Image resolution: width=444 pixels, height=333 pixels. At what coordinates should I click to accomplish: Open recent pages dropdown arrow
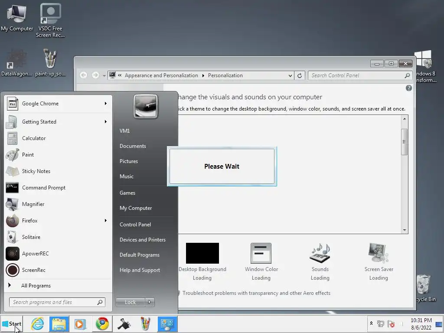tap(104, 75)
